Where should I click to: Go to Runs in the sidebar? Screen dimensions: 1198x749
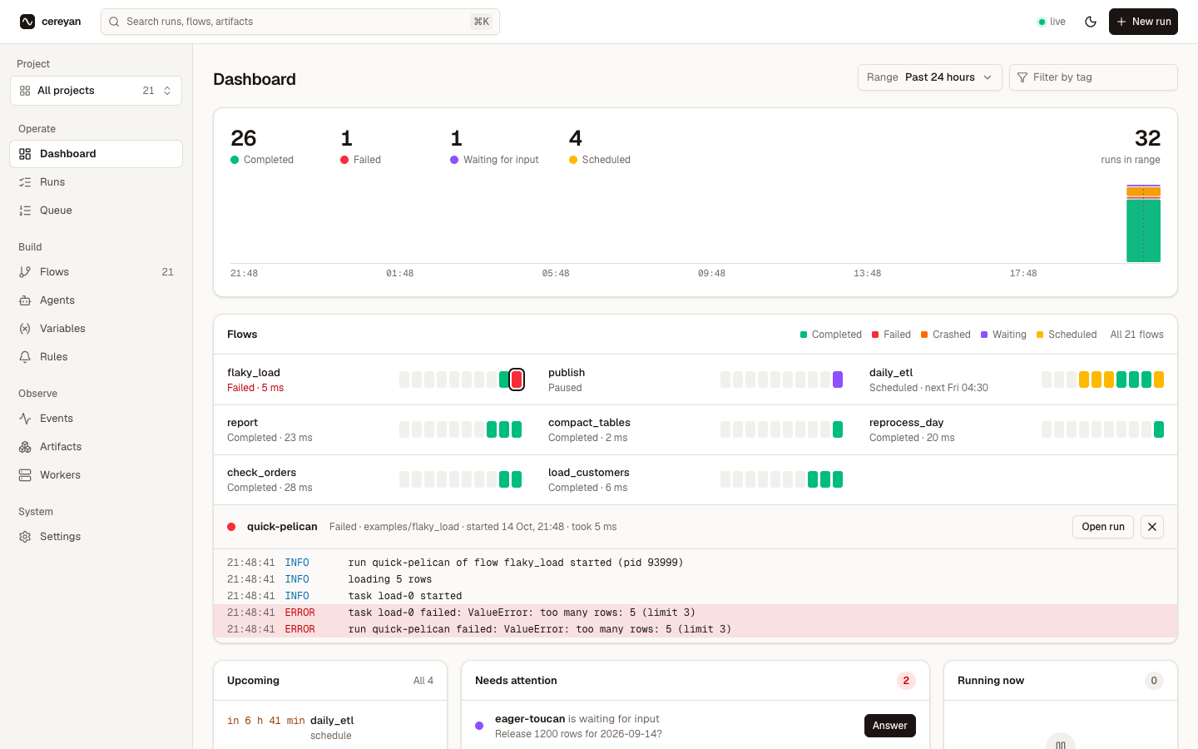[x=96, y=182]
